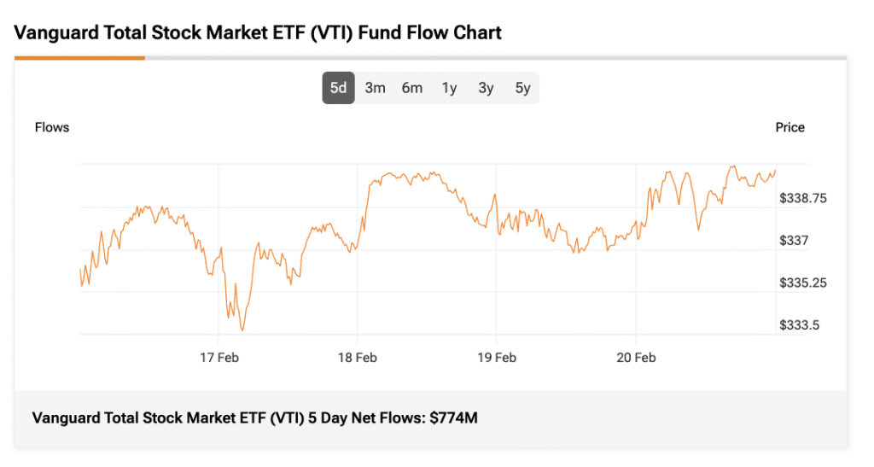Switch chart to 3y view
Image resolution: width=874 pixels, height=467 pixels.
(x=486, y=88)
